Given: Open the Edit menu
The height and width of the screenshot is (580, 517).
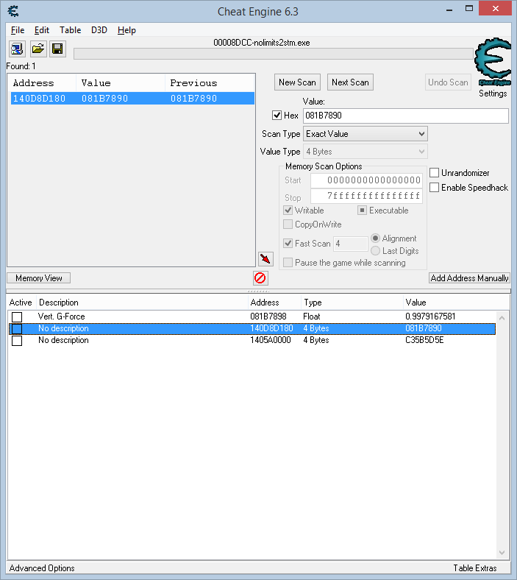Looking at the screenshot, I should (x=42, y=30).
